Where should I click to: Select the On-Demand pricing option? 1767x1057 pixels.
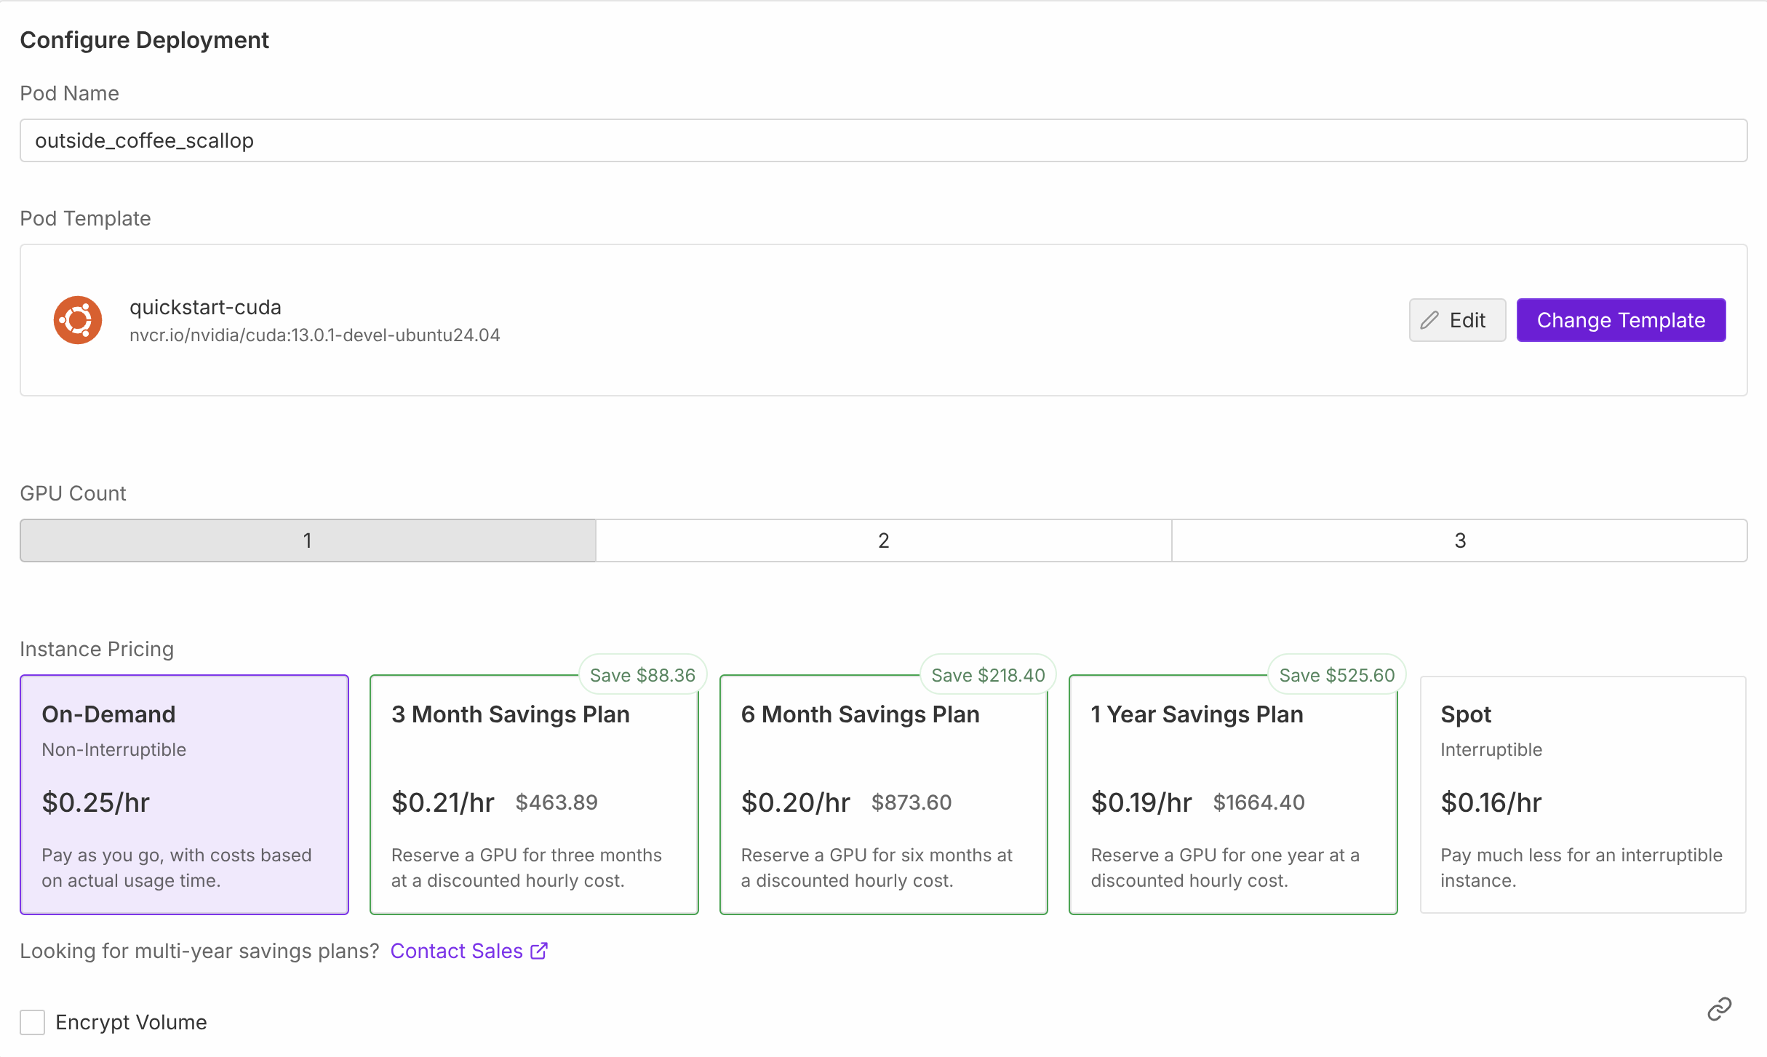pos(184,794)
